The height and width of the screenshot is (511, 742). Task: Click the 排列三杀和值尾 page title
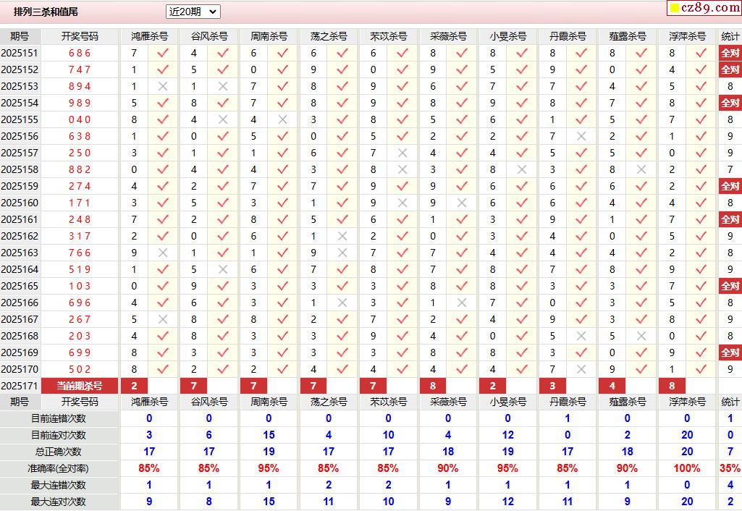click(x=46, y=12)
